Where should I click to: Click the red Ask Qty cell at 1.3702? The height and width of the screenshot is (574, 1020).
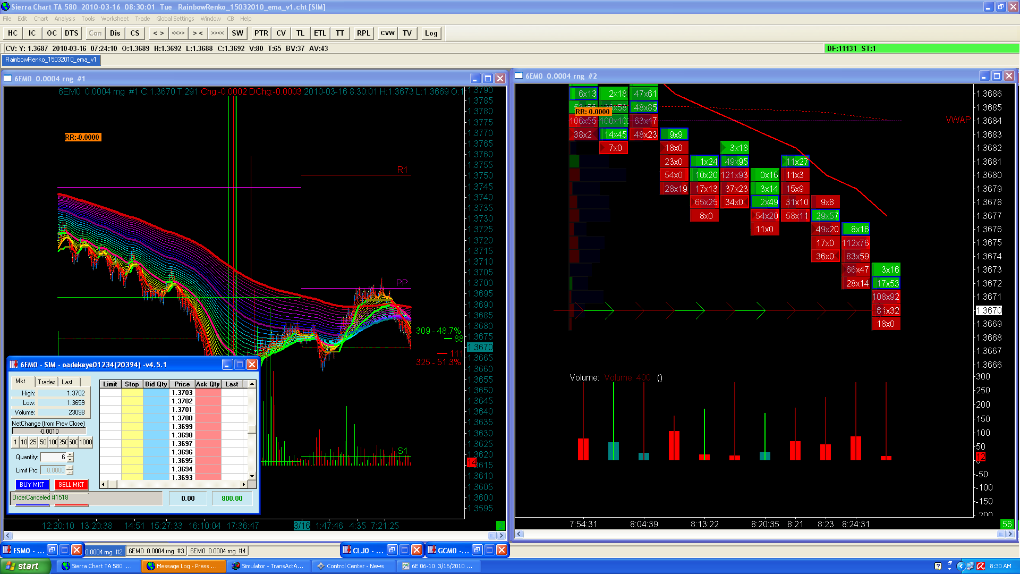[208, 401]
